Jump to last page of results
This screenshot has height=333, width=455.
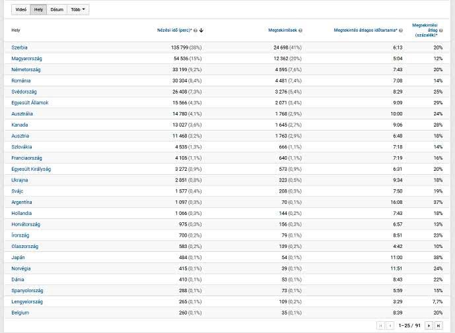(x=438, y=325)
